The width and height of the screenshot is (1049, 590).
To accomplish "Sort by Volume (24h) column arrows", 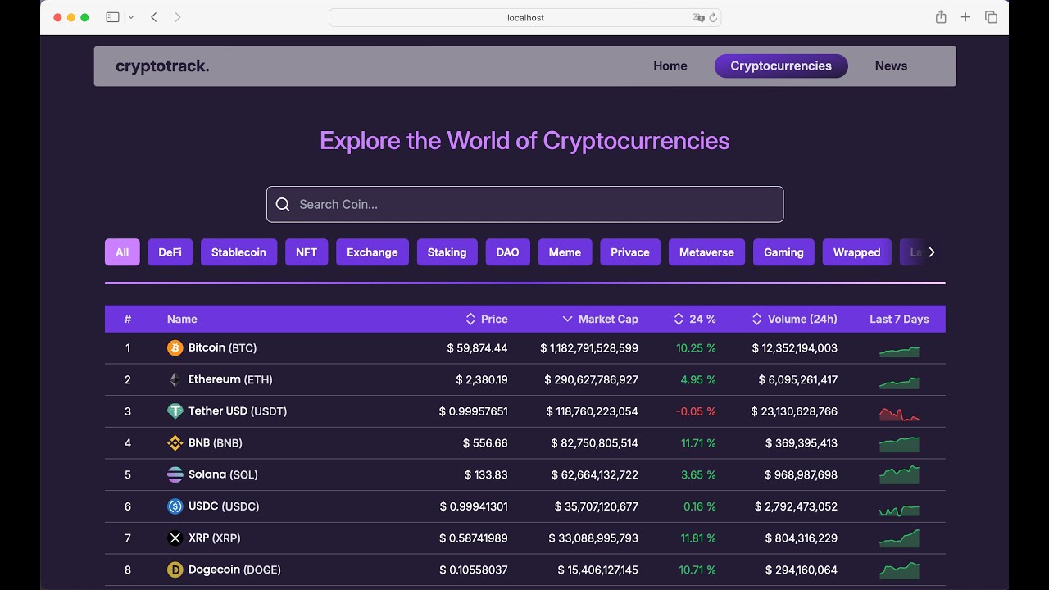I will 756,319.
